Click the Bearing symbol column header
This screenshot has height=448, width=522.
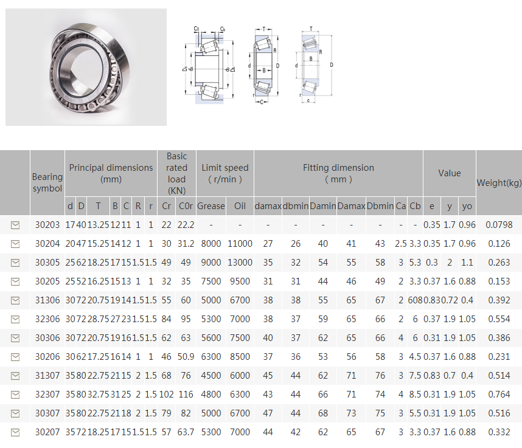click(47, 182)
